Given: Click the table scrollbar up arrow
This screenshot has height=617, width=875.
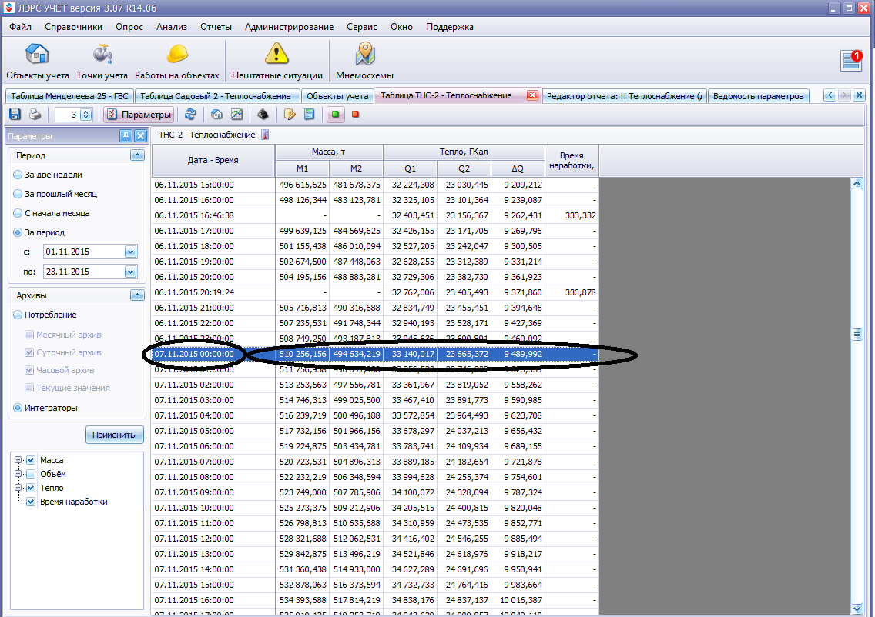Looking at the screenshot, I should [857, 184].
